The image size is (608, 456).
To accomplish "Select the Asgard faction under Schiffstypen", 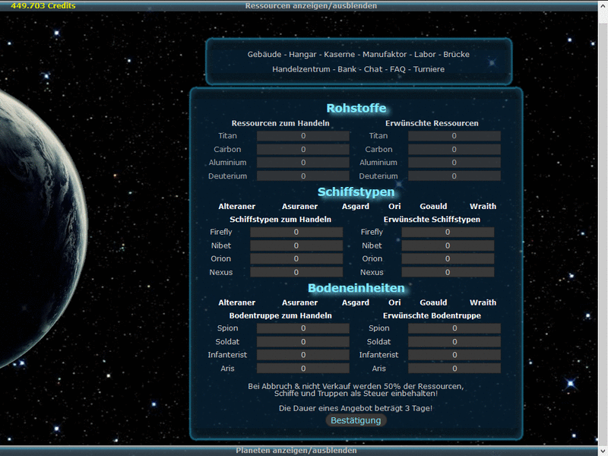I will coord(355,206).
